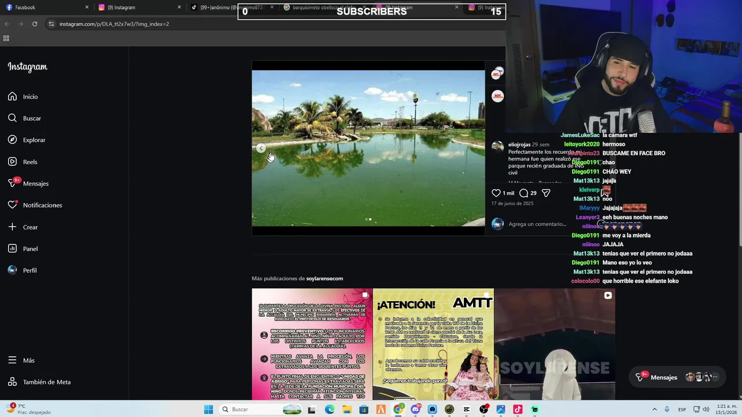This screenshot has height=417, width=742.
Task: Open the SOYLARENSE reel thumbnail
Action: click(x=555, y=344)
